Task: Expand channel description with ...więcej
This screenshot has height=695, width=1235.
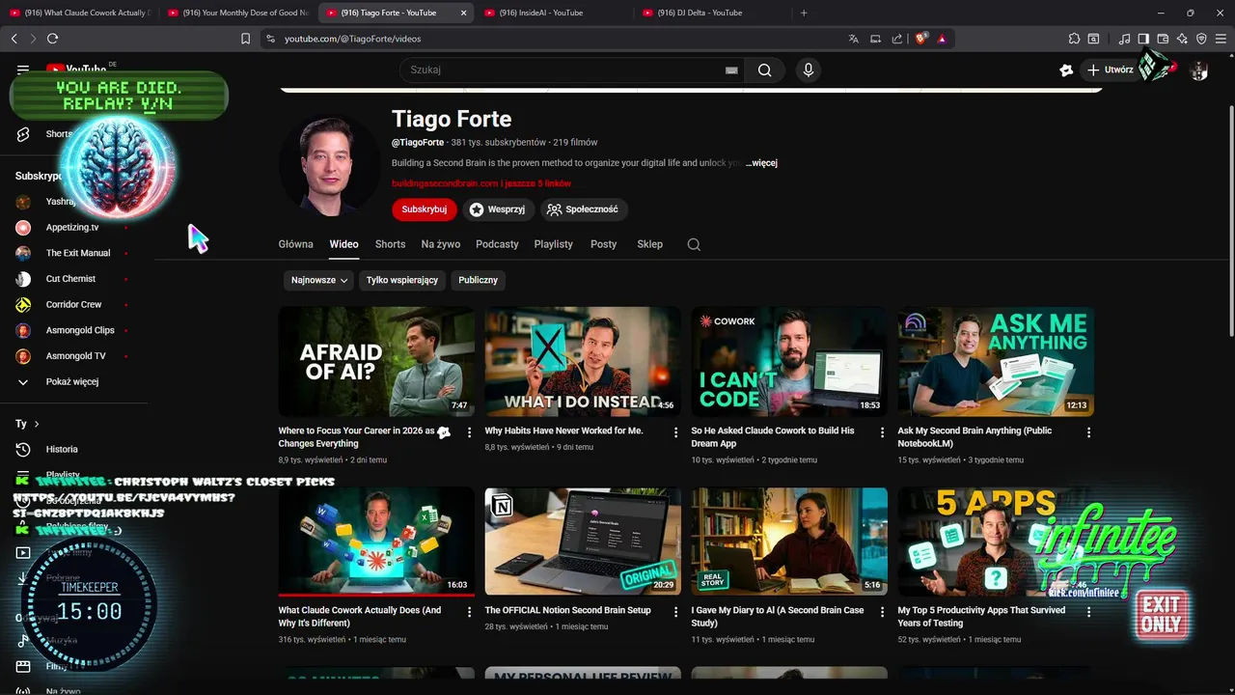Action: (x=761, y=163)
